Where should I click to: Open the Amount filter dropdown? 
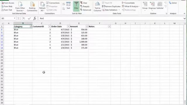(x=87, y=27)
